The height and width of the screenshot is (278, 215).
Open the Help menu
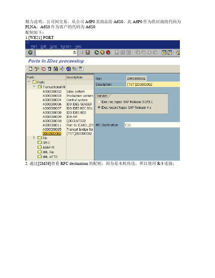coord(78,46)
